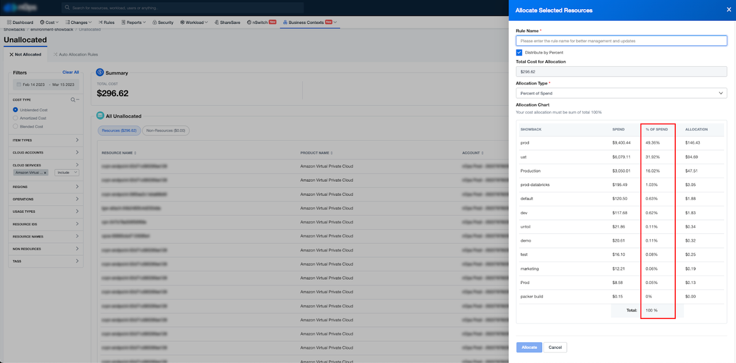Expand the Tags filter

46,261
